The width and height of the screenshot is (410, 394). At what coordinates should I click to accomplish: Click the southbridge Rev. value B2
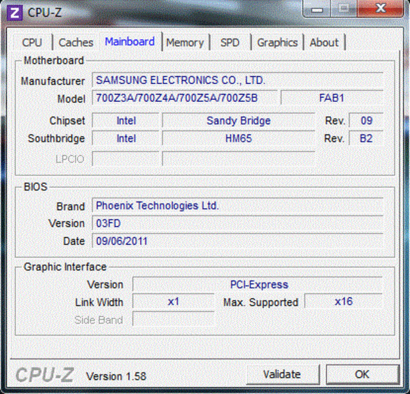(x=366, y=138)
